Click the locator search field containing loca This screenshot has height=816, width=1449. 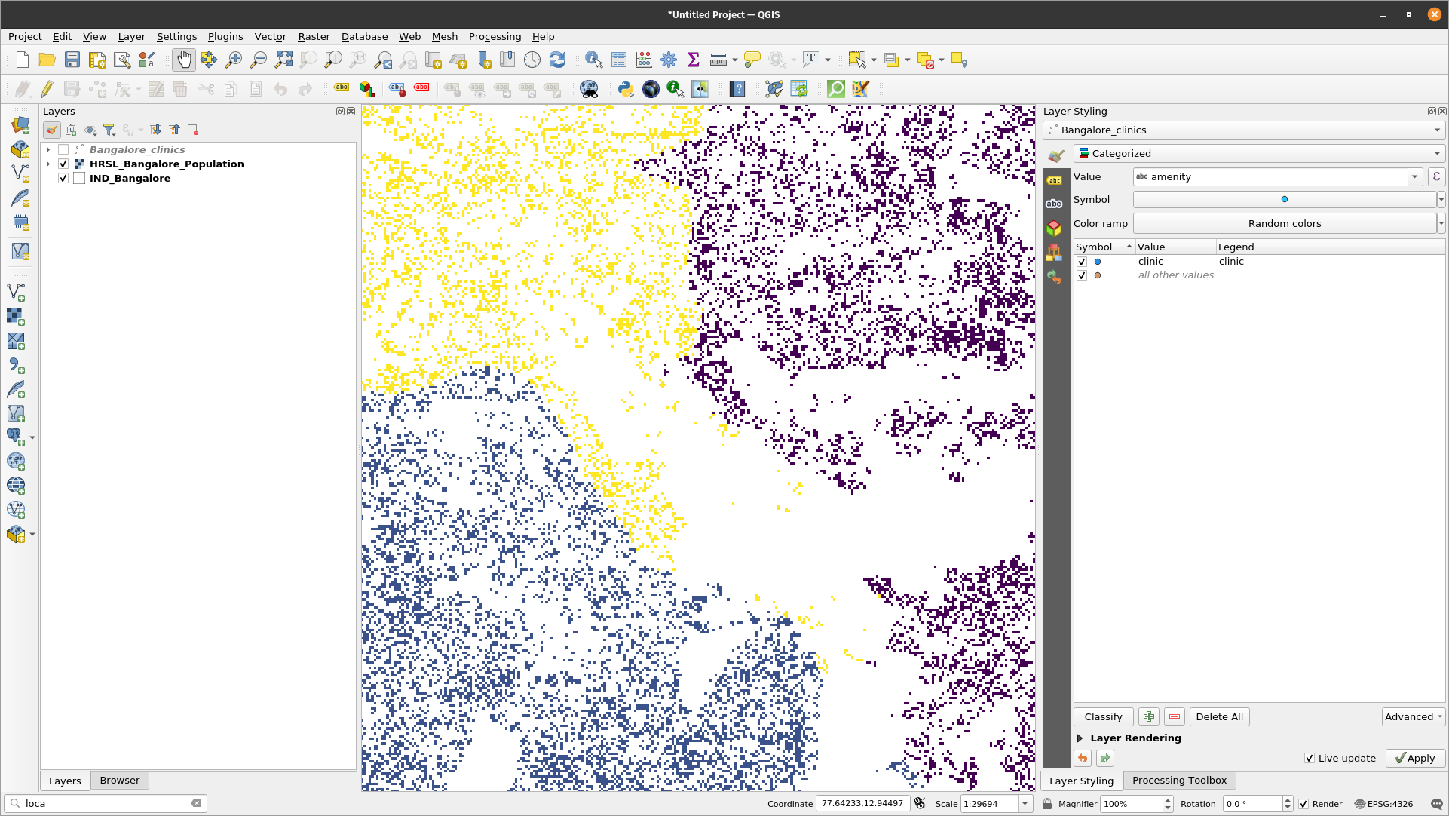pyautogui.click(x=106, y=804)
